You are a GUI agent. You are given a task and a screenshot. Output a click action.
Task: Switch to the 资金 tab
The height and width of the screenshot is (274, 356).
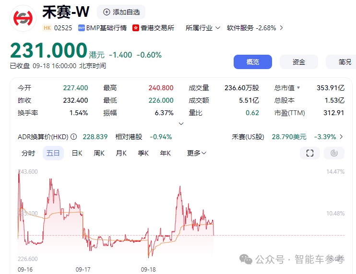point(299,62)
